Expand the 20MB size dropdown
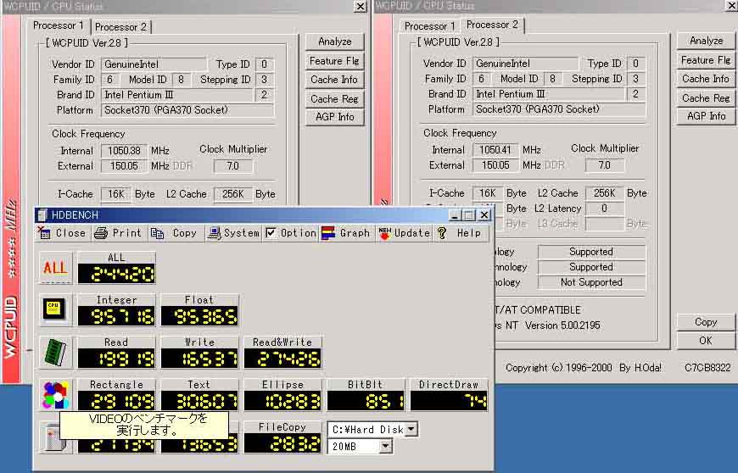Viewport: 738px width, 473px height. coord(386,446)
